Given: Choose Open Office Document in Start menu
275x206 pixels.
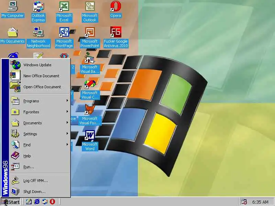Looking at the screenshot, I should [40, 87].
